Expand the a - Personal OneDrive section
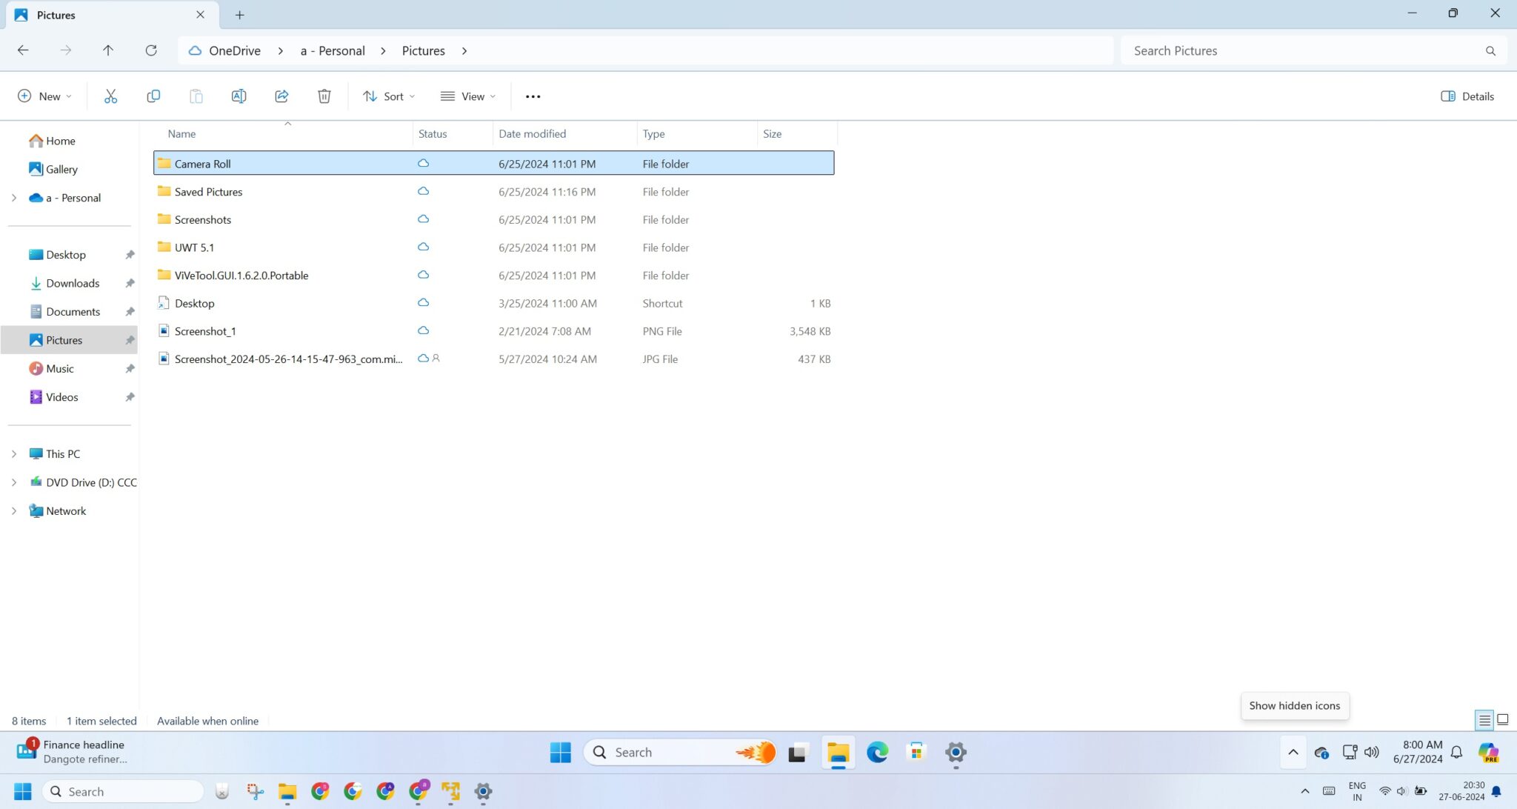The height and width of the screenshot is (809, 1517). 14,197
